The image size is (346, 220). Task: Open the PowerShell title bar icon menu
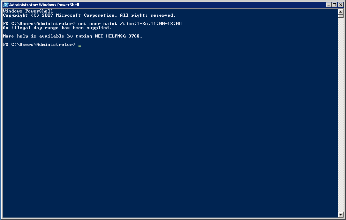coord(6,5)
